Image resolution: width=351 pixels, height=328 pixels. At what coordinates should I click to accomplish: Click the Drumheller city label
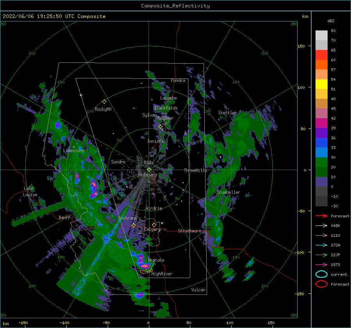point(229,192)
